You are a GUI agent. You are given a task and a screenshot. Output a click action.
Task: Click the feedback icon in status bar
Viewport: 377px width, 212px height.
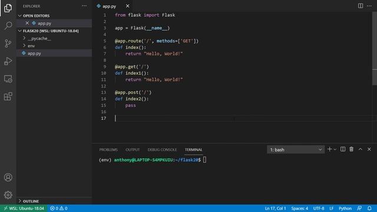tap(359, 208)
